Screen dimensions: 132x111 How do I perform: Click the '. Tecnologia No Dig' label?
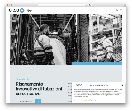[x=23, y=79]
